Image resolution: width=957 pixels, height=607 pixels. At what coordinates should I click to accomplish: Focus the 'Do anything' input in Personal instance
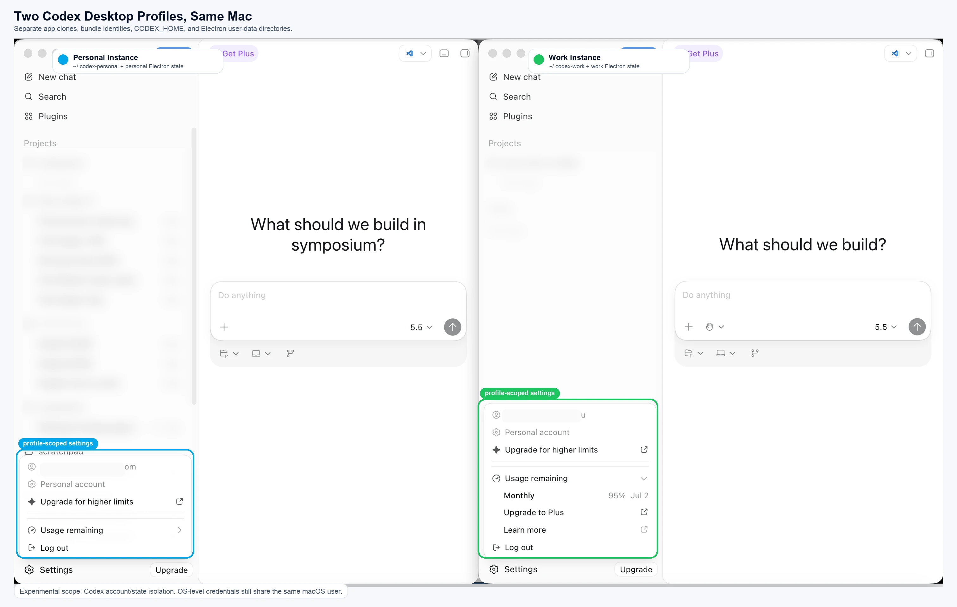click(338, 295)
